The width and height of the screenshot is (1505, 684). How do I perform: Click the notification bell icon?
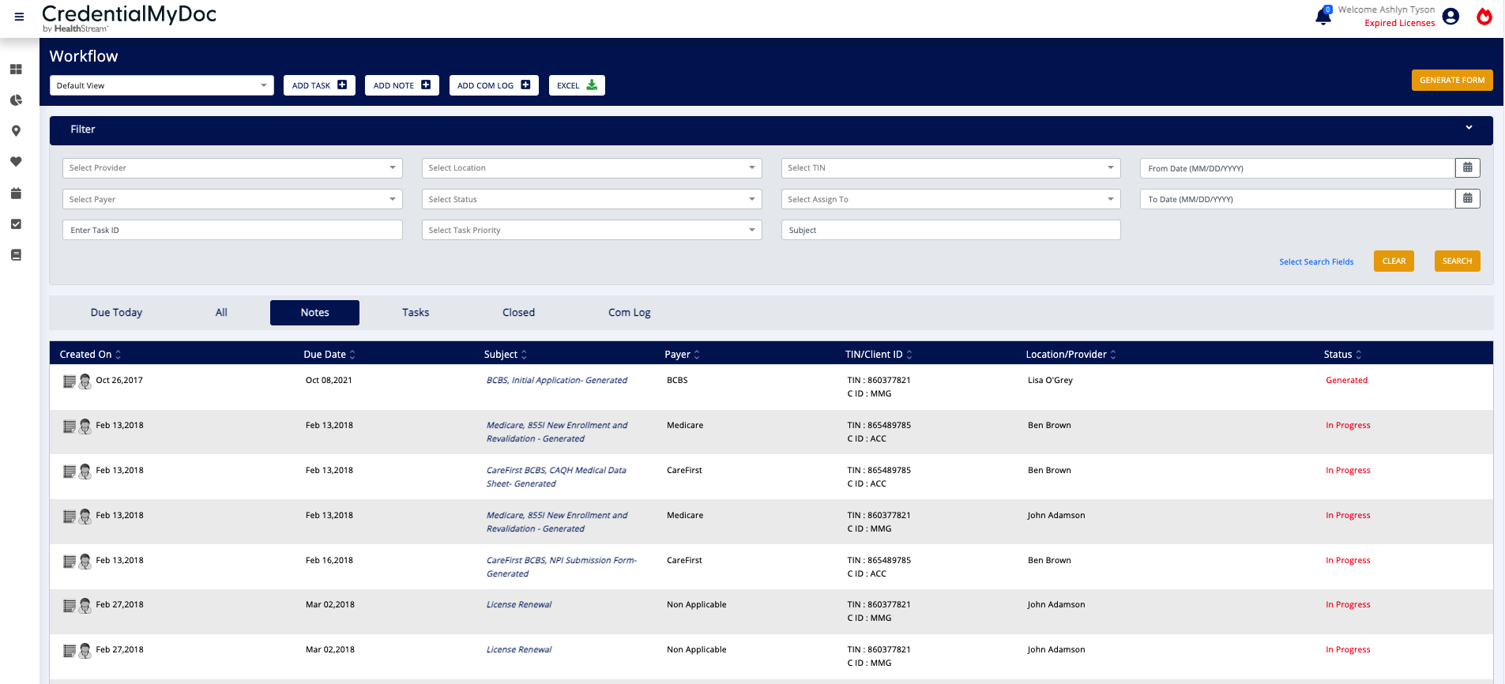click(1323, 16)
